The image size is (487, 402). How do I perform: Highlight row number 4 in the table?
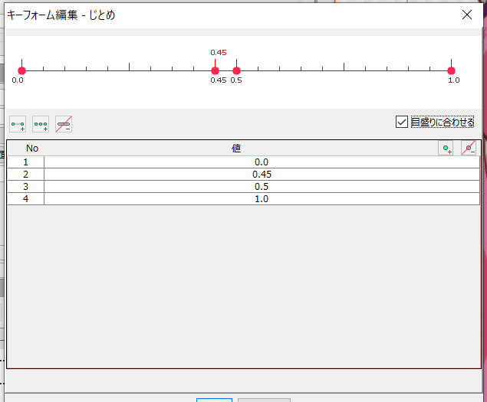click(25, 199)
